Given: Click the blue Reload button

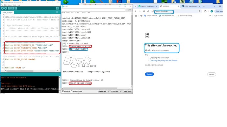Looking at the screenshot, I should (149, 74).
